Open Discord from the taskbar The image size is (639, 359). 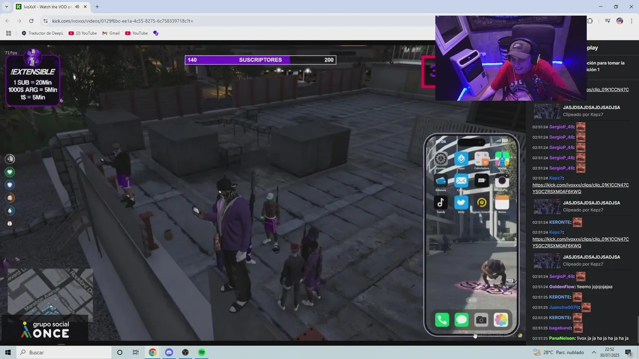click(x=169, y=353)
